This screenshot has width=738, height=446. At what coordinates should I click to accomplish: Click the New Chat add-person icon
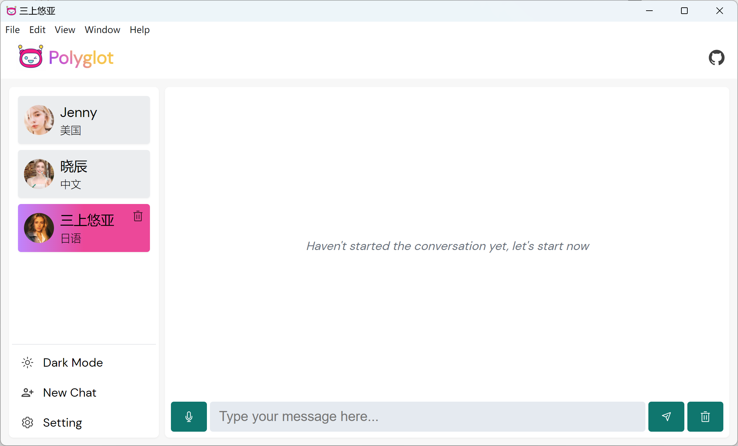click(27, 393)
